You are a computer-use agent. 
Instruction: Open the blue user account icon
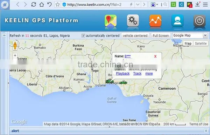177,21
